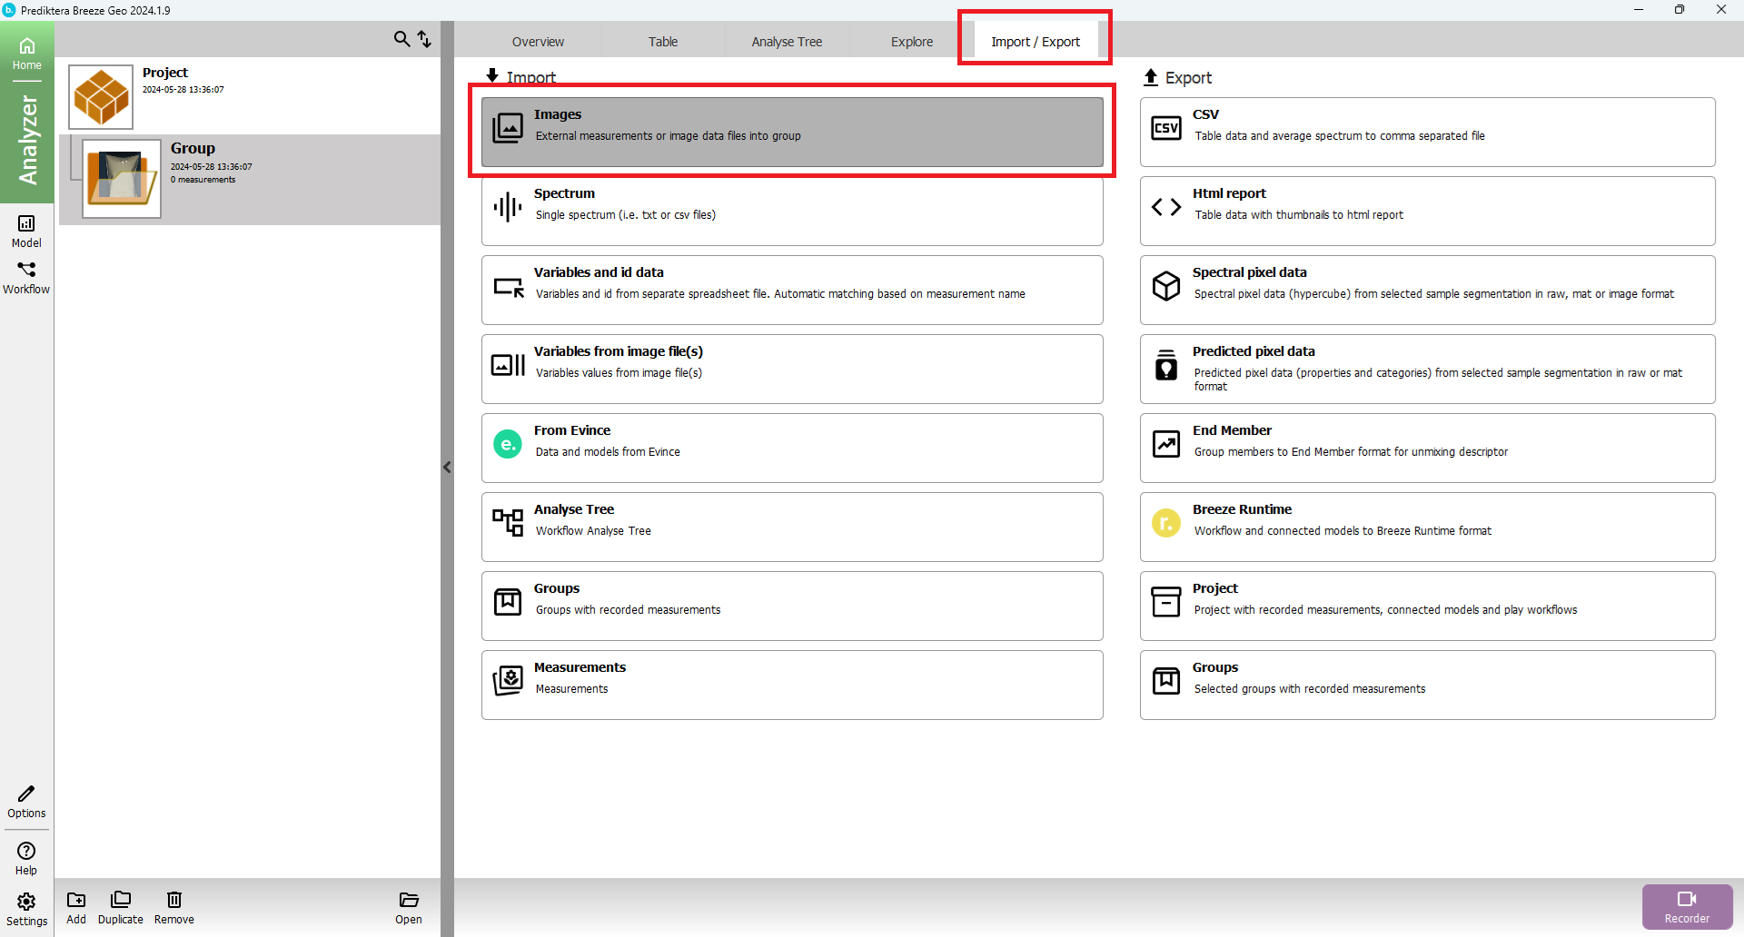The width and height of the screenshot is (1744, 937).
Task: Import Spectrum from single file
Action: tap(791, 211)
